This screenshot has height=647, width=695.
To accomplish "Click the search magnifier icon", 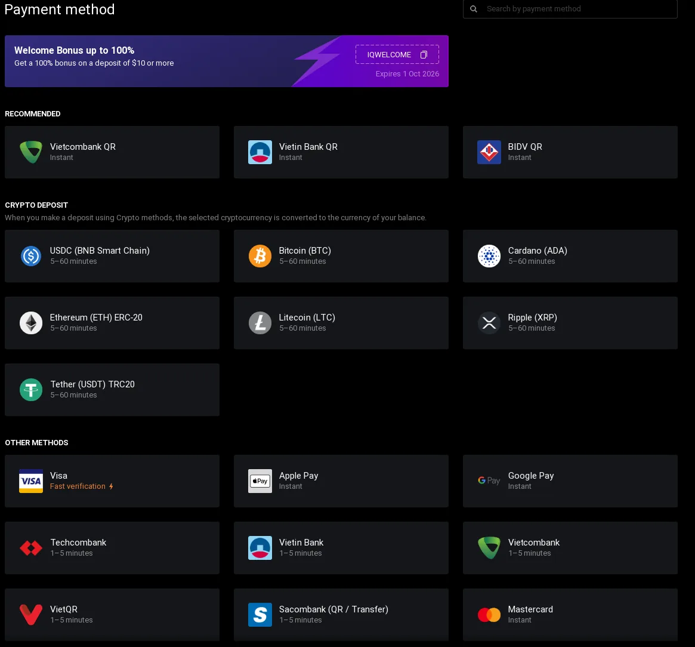I will (x=474, y=9).
